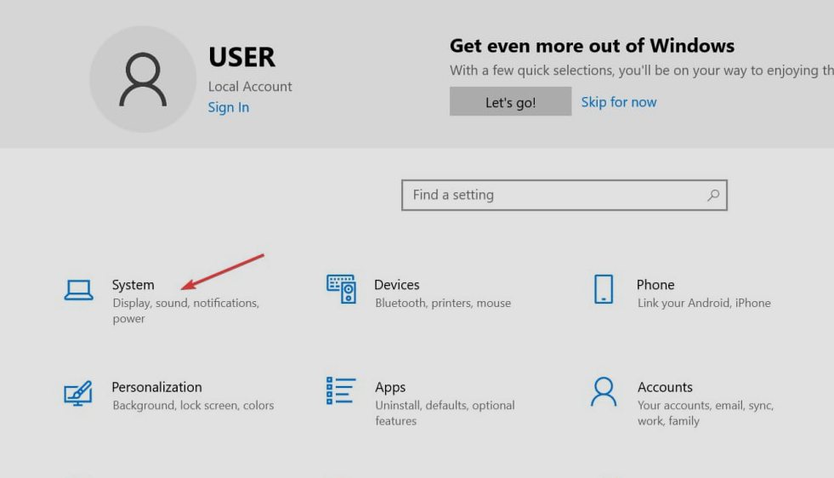Open Phone settings icon
Screen dimensions: 834x478
click(x=603, y=289)
